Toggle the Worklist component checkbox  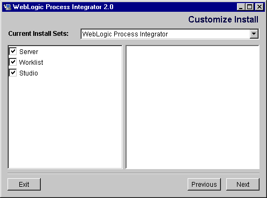(x=13, y=62)
